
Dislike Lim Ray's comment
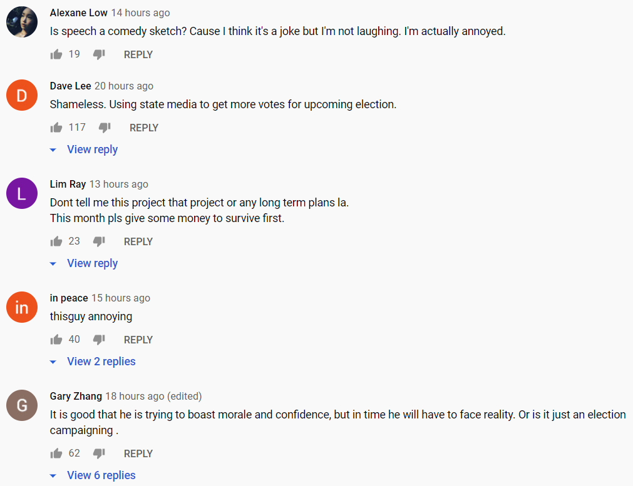pyautogui.click(x=99, y=241)
